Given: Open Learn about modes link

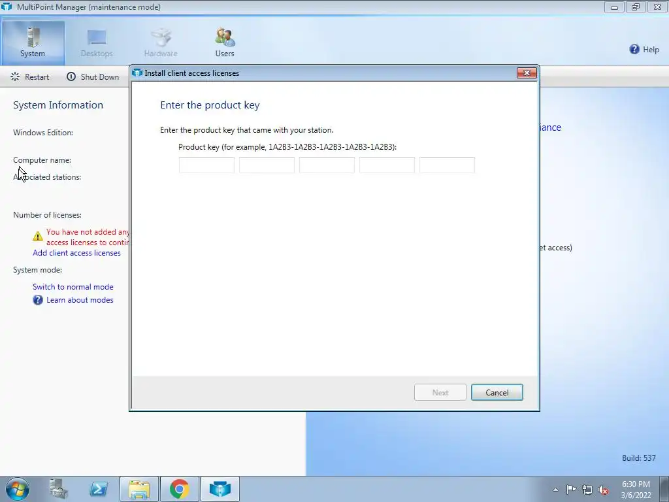Looking at the screenshot, I should (x=80, y=300).
